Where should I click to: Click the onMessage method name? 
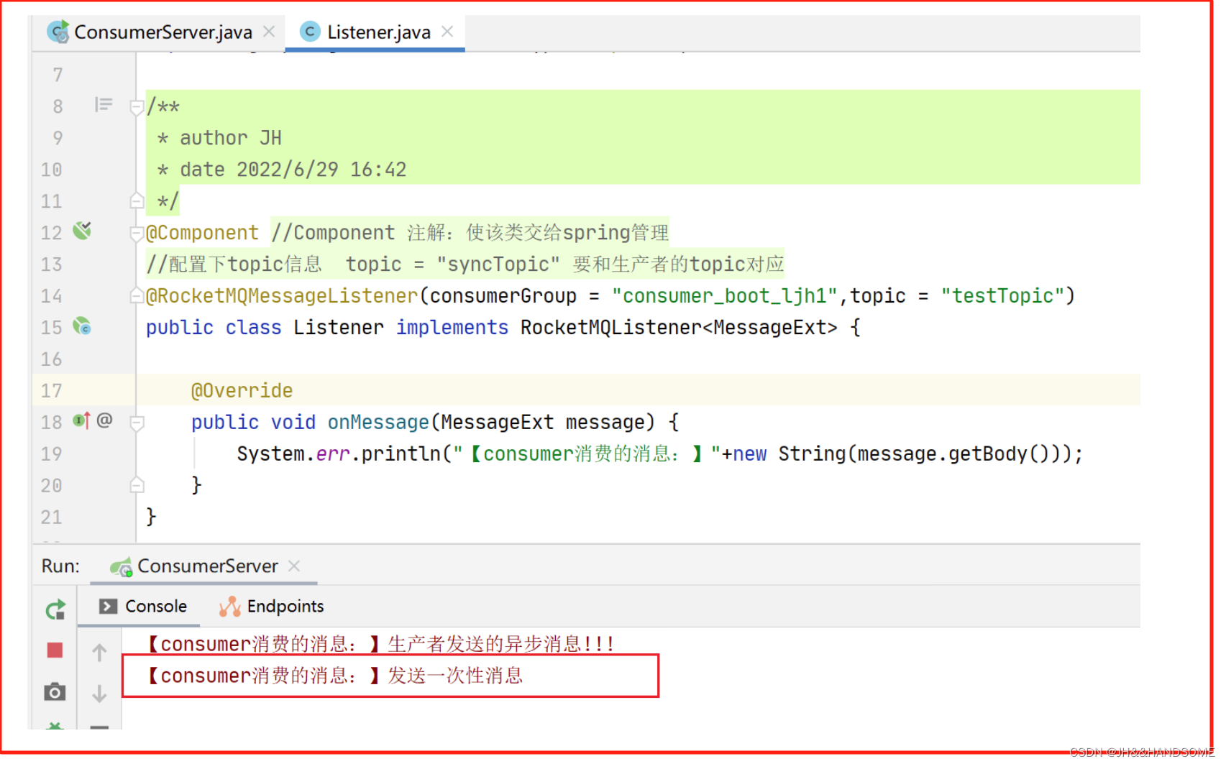tap(378, 423)
